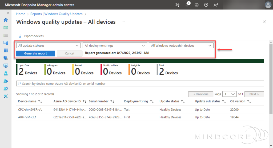The height and width of the screenshot is (148, 273).
Task: Sort by Update status column
Action: 172,101
